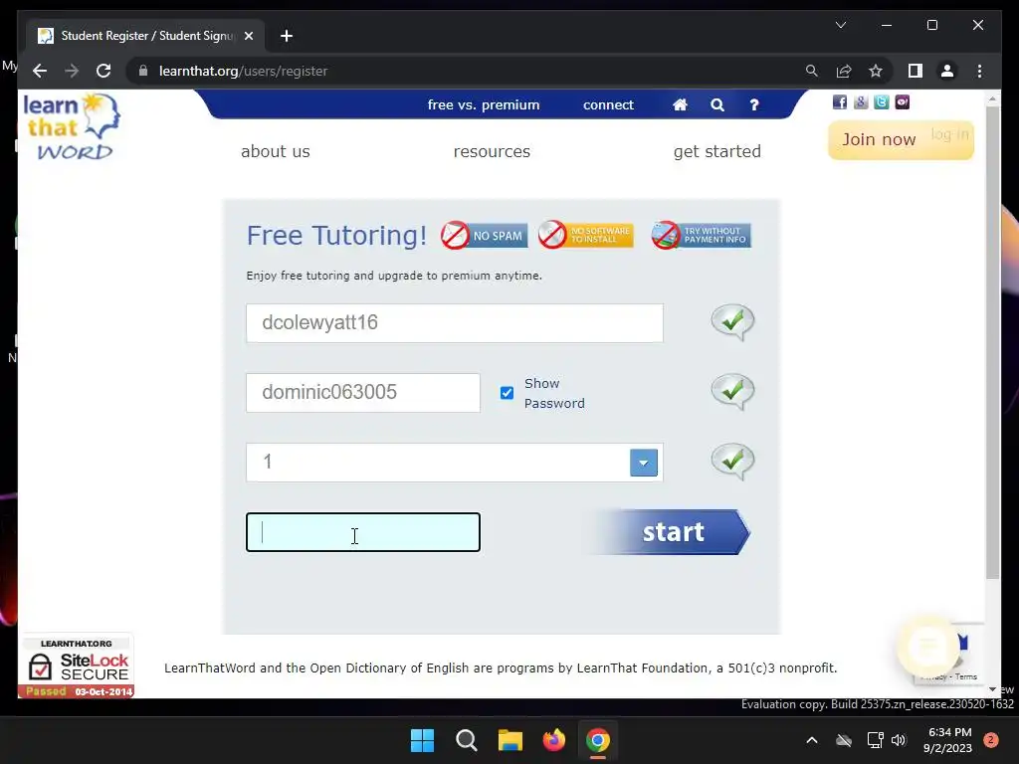Open the Chrome three-dot menu
Screen dimensions: 1019x764
(979, 71)
